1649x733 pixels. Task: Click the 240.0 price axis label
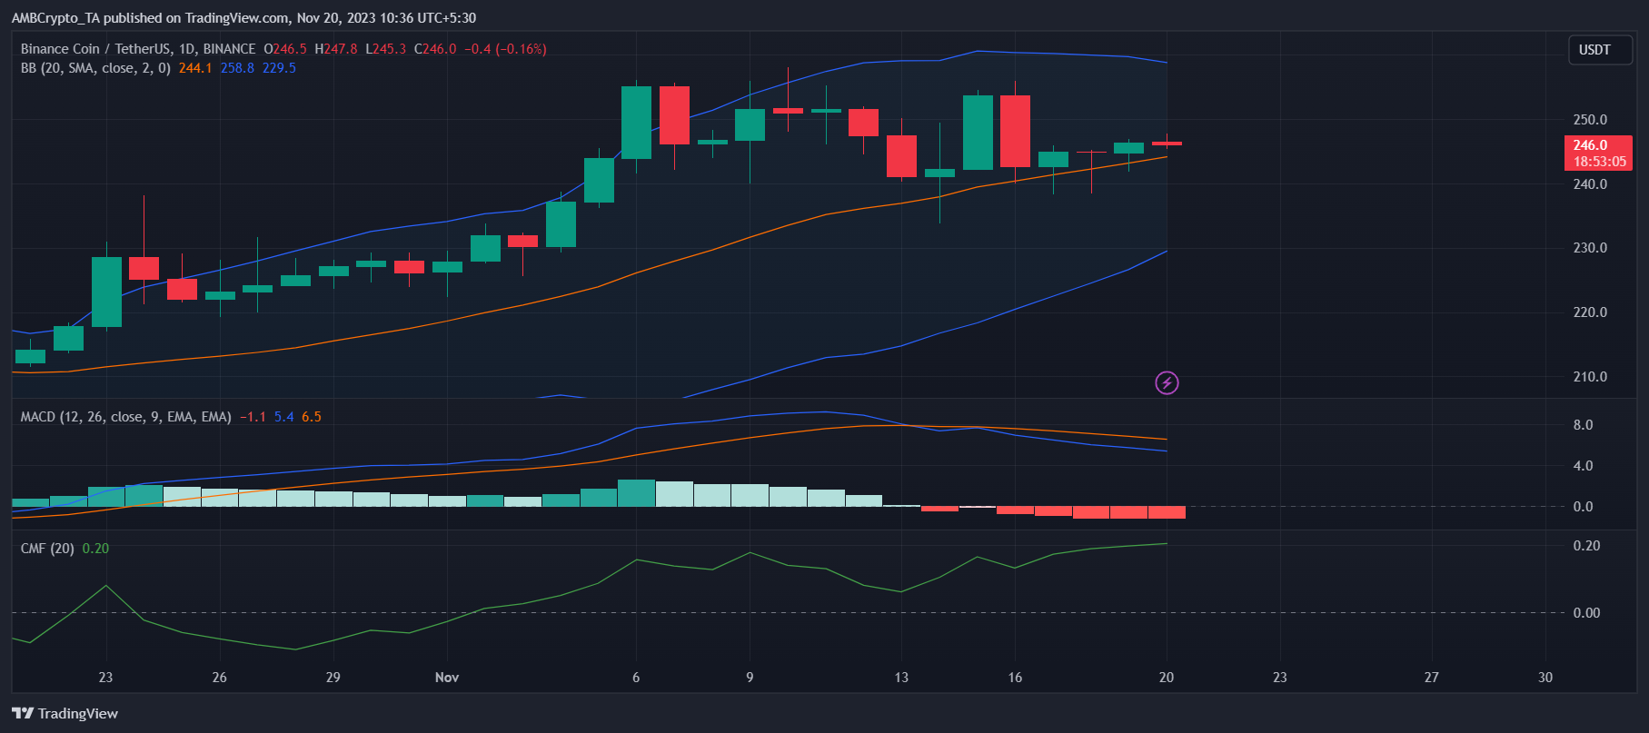pos(1590,184)
